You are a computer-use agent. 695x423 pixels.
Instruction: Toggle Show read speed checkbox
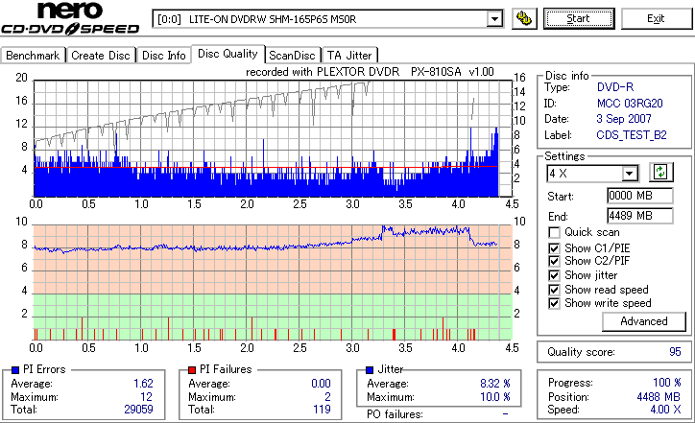pyautogui.click(x=554, y=290)
